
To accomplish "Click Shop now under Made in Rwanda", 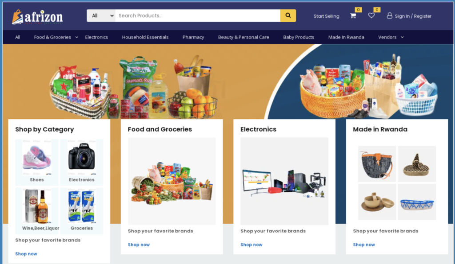I will pyautogui.click(x=364, y=245).
